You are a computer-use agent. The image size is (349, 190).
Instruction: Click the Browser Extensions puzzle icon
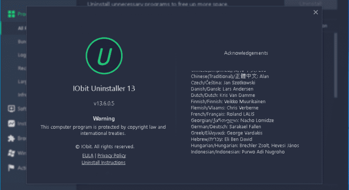coord(11,139)
